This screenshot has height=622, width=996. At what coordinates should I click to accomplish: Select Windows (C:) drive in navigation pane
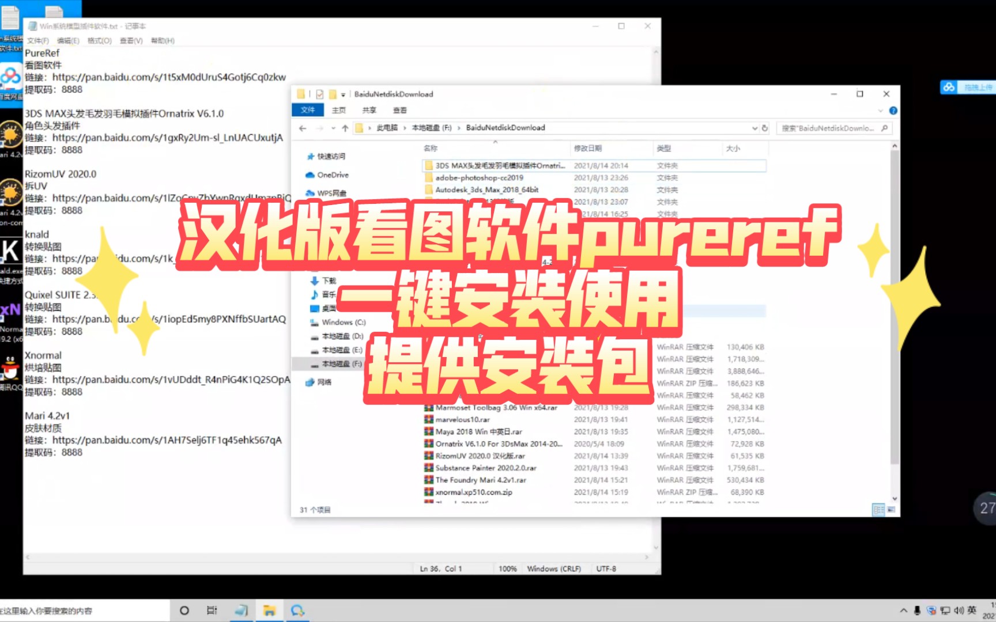coord(338,323)
